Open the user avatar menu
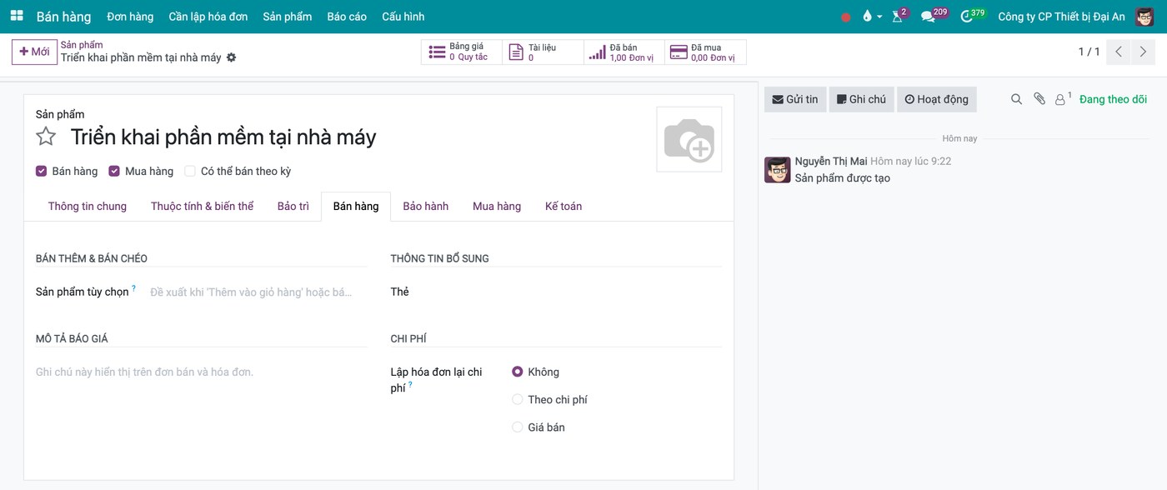The width and height of the screenshot is (1167, 490). (x=1144, y=17)
